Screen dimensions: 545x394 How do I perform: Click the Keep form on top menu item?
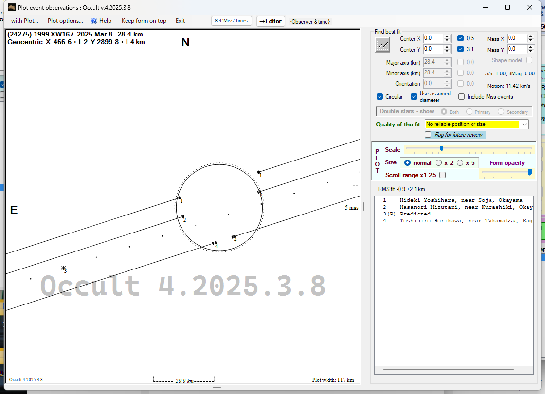144,21
